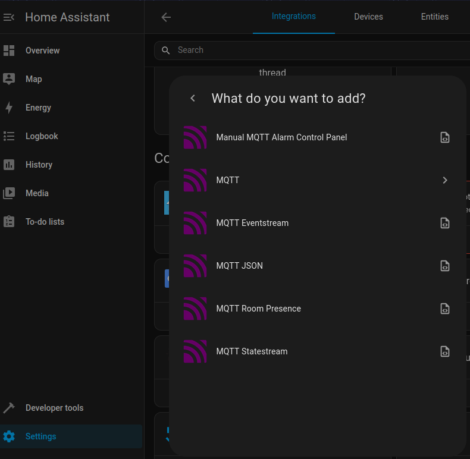Click the MQTT JSON logo
The width and height of the screenshot is (470, 459).
pos(195,266)
